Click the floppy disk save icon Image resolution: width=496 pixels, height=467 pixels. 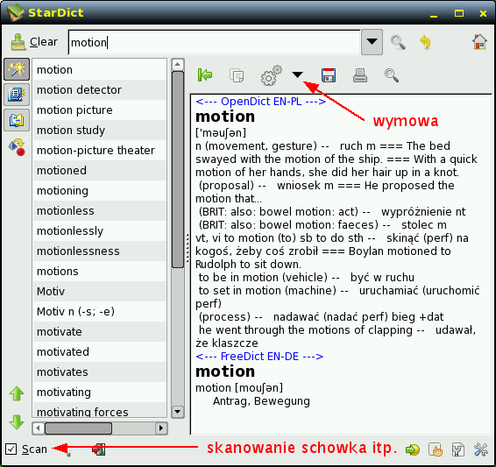(x=329, y=75)
